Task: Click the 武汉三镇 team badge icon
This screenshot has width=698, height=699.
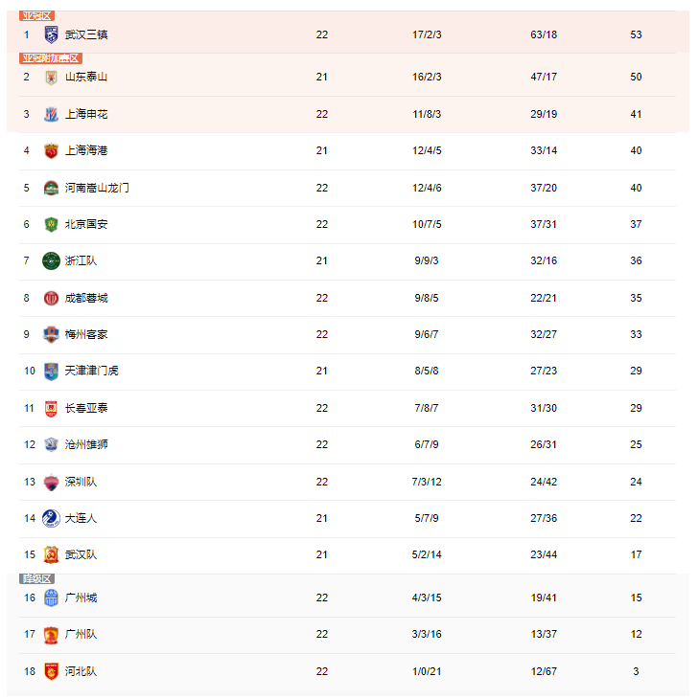Action: [52, 34]
